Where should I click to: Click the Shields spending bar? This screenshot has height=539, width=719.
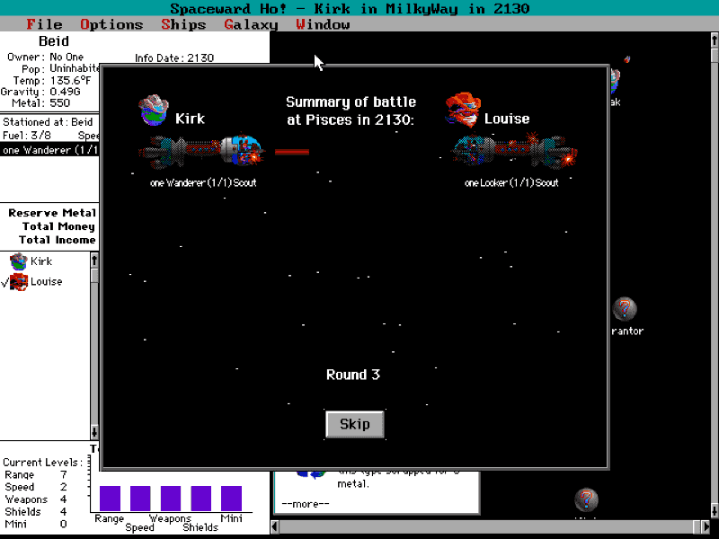[x=200, y=499]
